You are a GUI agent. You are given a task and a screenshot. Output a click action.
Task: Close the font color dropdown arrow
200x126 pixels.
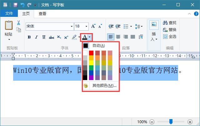coord(90,37)
